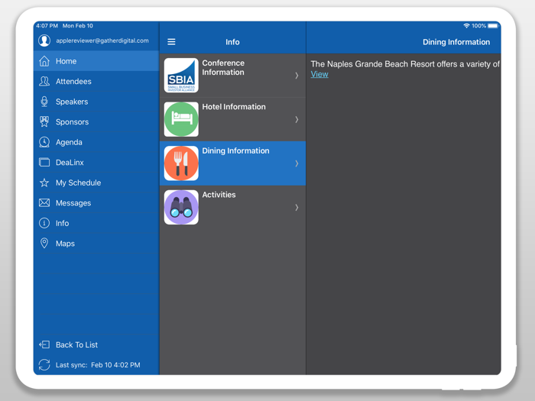This screenshot has width=535, height=401.
Task: Click the Speakers microphone icon
Action: click(x=44, y=102)
